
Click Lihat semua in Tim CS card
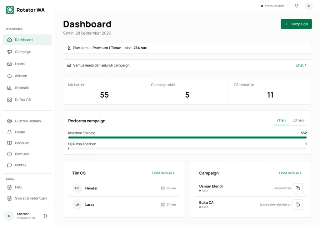tap(163, 173)
